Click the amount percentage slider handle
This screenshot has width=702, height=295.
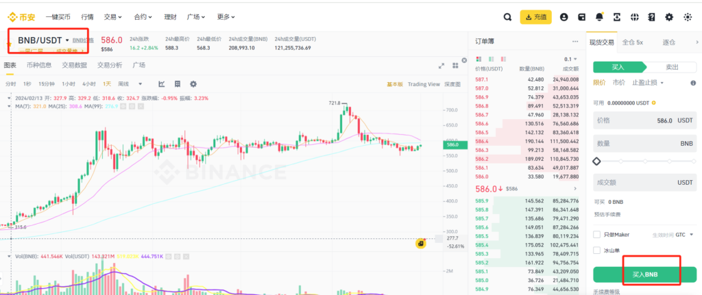tap(596, 161)
